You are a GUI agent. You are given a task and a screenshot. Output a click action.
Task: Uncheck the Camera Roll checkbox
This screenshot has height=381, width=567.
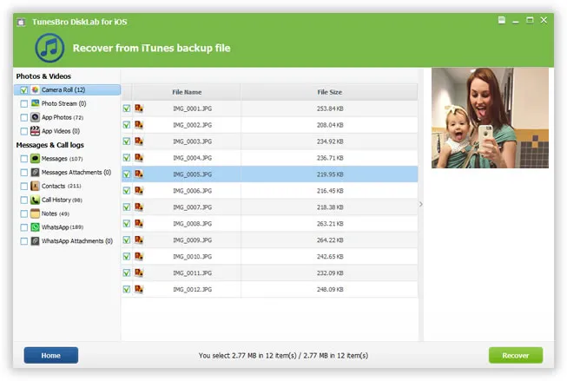pos(23,90)
